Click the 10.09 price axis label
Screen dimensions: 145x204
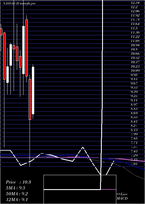pyautogui.click(x=135, y=71)
